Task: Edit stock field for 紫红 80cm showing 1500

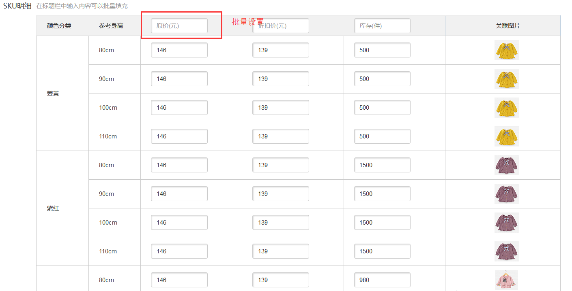Action: (382, 165)
